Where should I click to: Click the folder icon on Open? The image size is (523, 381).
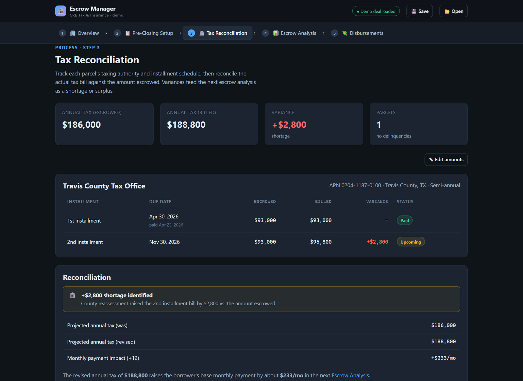(447, 11)
